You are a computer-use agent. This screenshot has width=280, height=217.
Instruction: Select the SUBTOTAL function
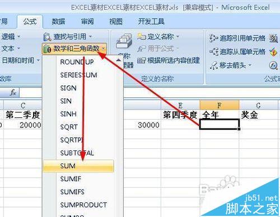click(78, 153)
